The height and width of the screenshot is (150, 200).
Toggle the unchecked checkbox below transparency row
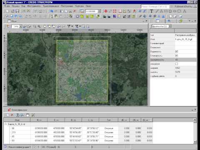(x=177, y=64)
